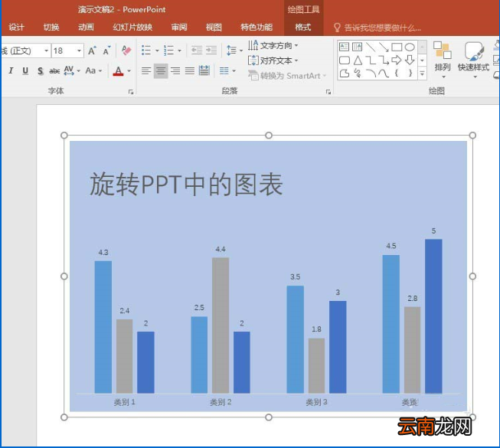Justify the text
The width and height of the screenshot is (500, 448).
190,70
